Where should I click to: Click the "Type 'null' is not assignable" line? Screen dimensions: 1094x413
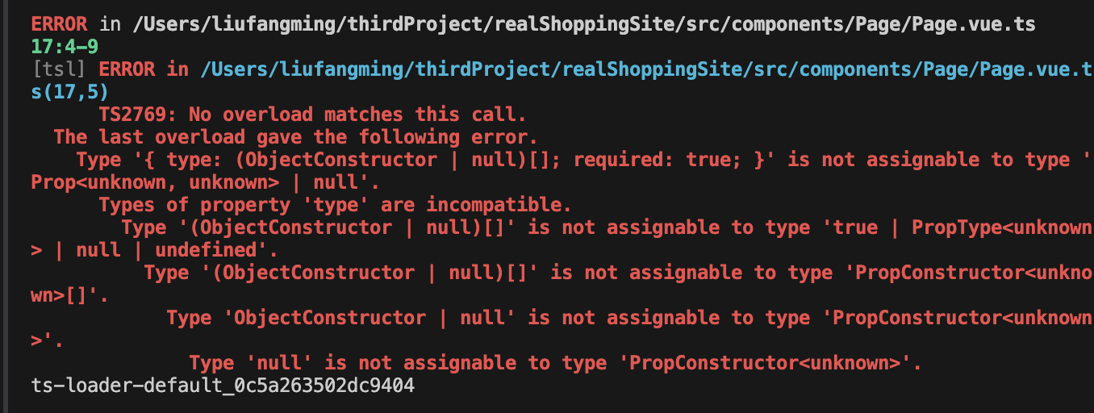click(554, 363)
